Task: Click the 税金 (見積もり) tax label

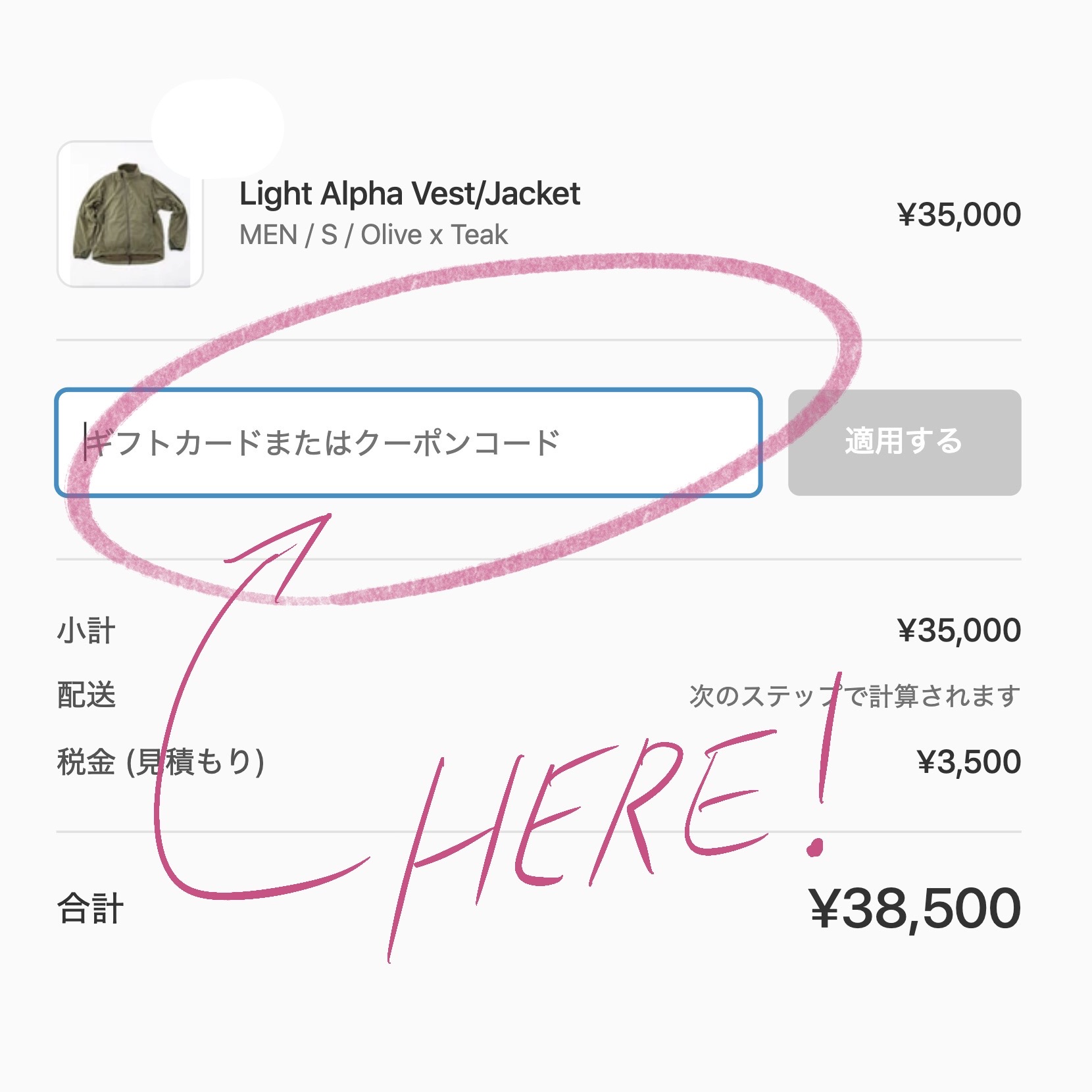Action: [x=161, y=762]
